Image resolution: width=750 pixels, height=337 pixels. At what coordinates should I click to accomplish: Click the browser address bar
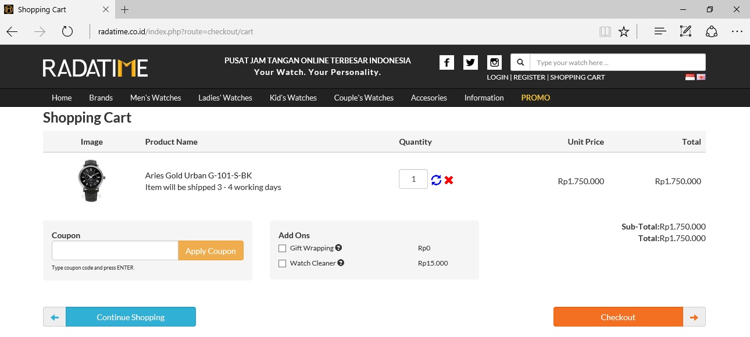coord(343,31)
